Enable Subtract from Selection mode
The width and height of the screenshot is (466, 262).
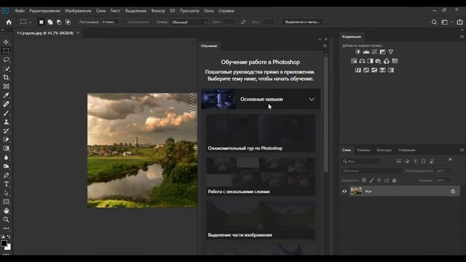59,22
